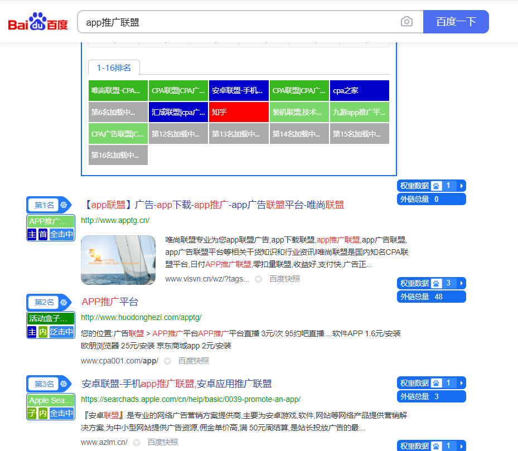Select the CPA广告联盟|C... ranking cell
The image size is (518, 451).
(118, 133)
